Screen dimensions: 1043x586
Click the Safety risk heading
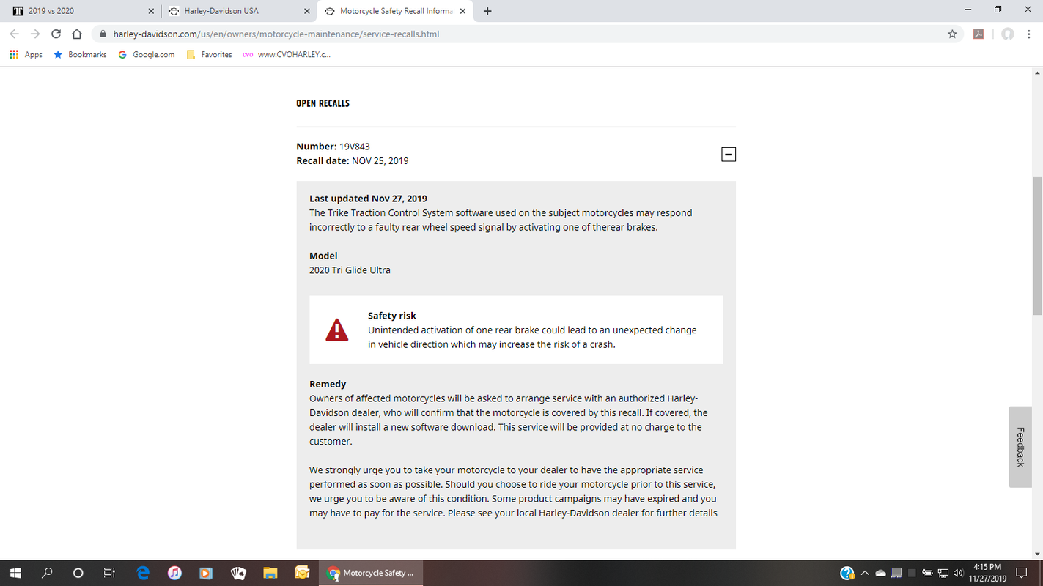pos(392,316)
